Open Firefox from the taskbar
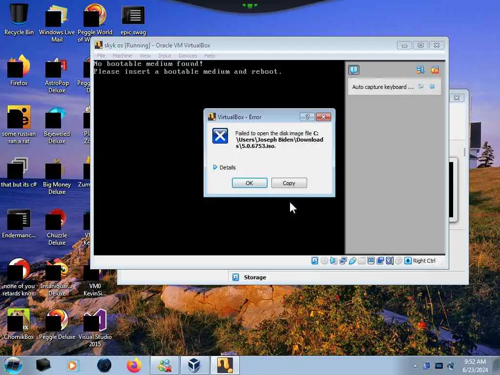 point(134,365)
